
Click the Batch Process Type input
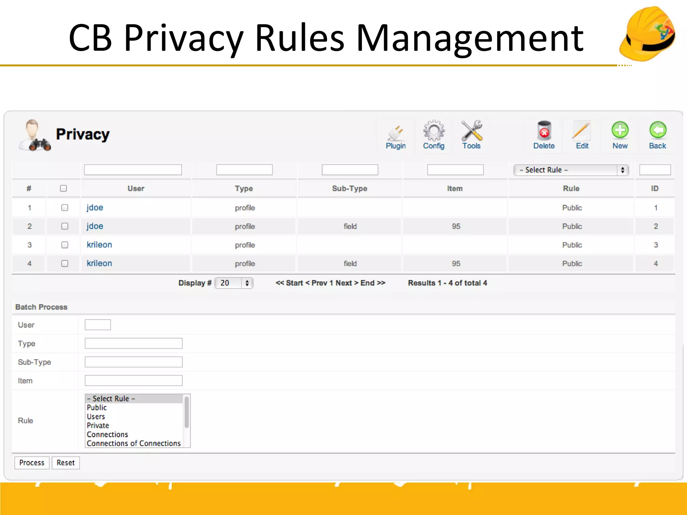pyautogui.click(x=134, y=343)
